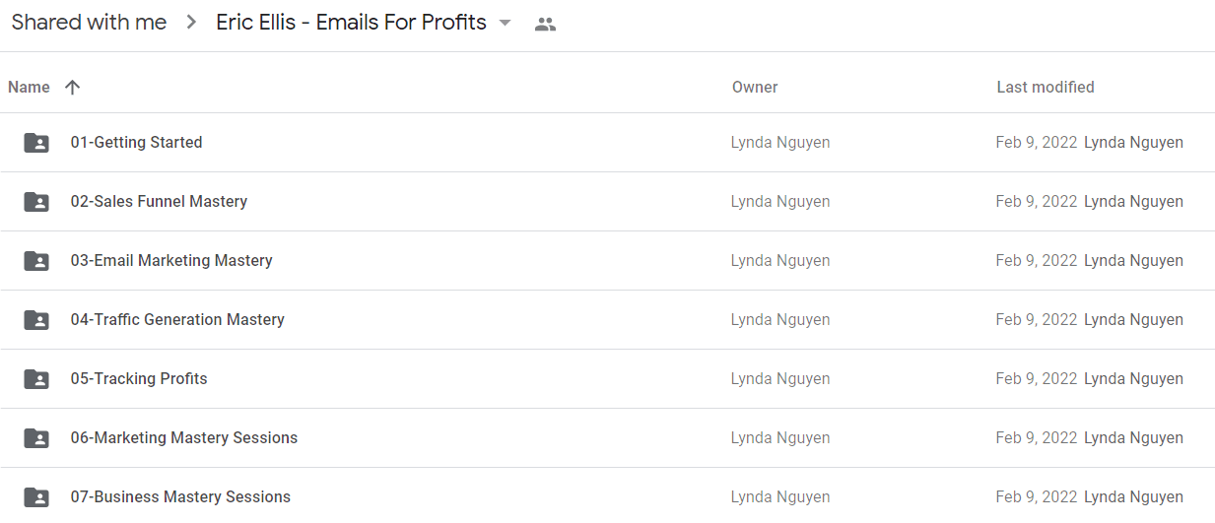The width and height of the screenshot is (1215, 523).
Task: Click the Last modified column header
Action: [x=1046, y=87]
